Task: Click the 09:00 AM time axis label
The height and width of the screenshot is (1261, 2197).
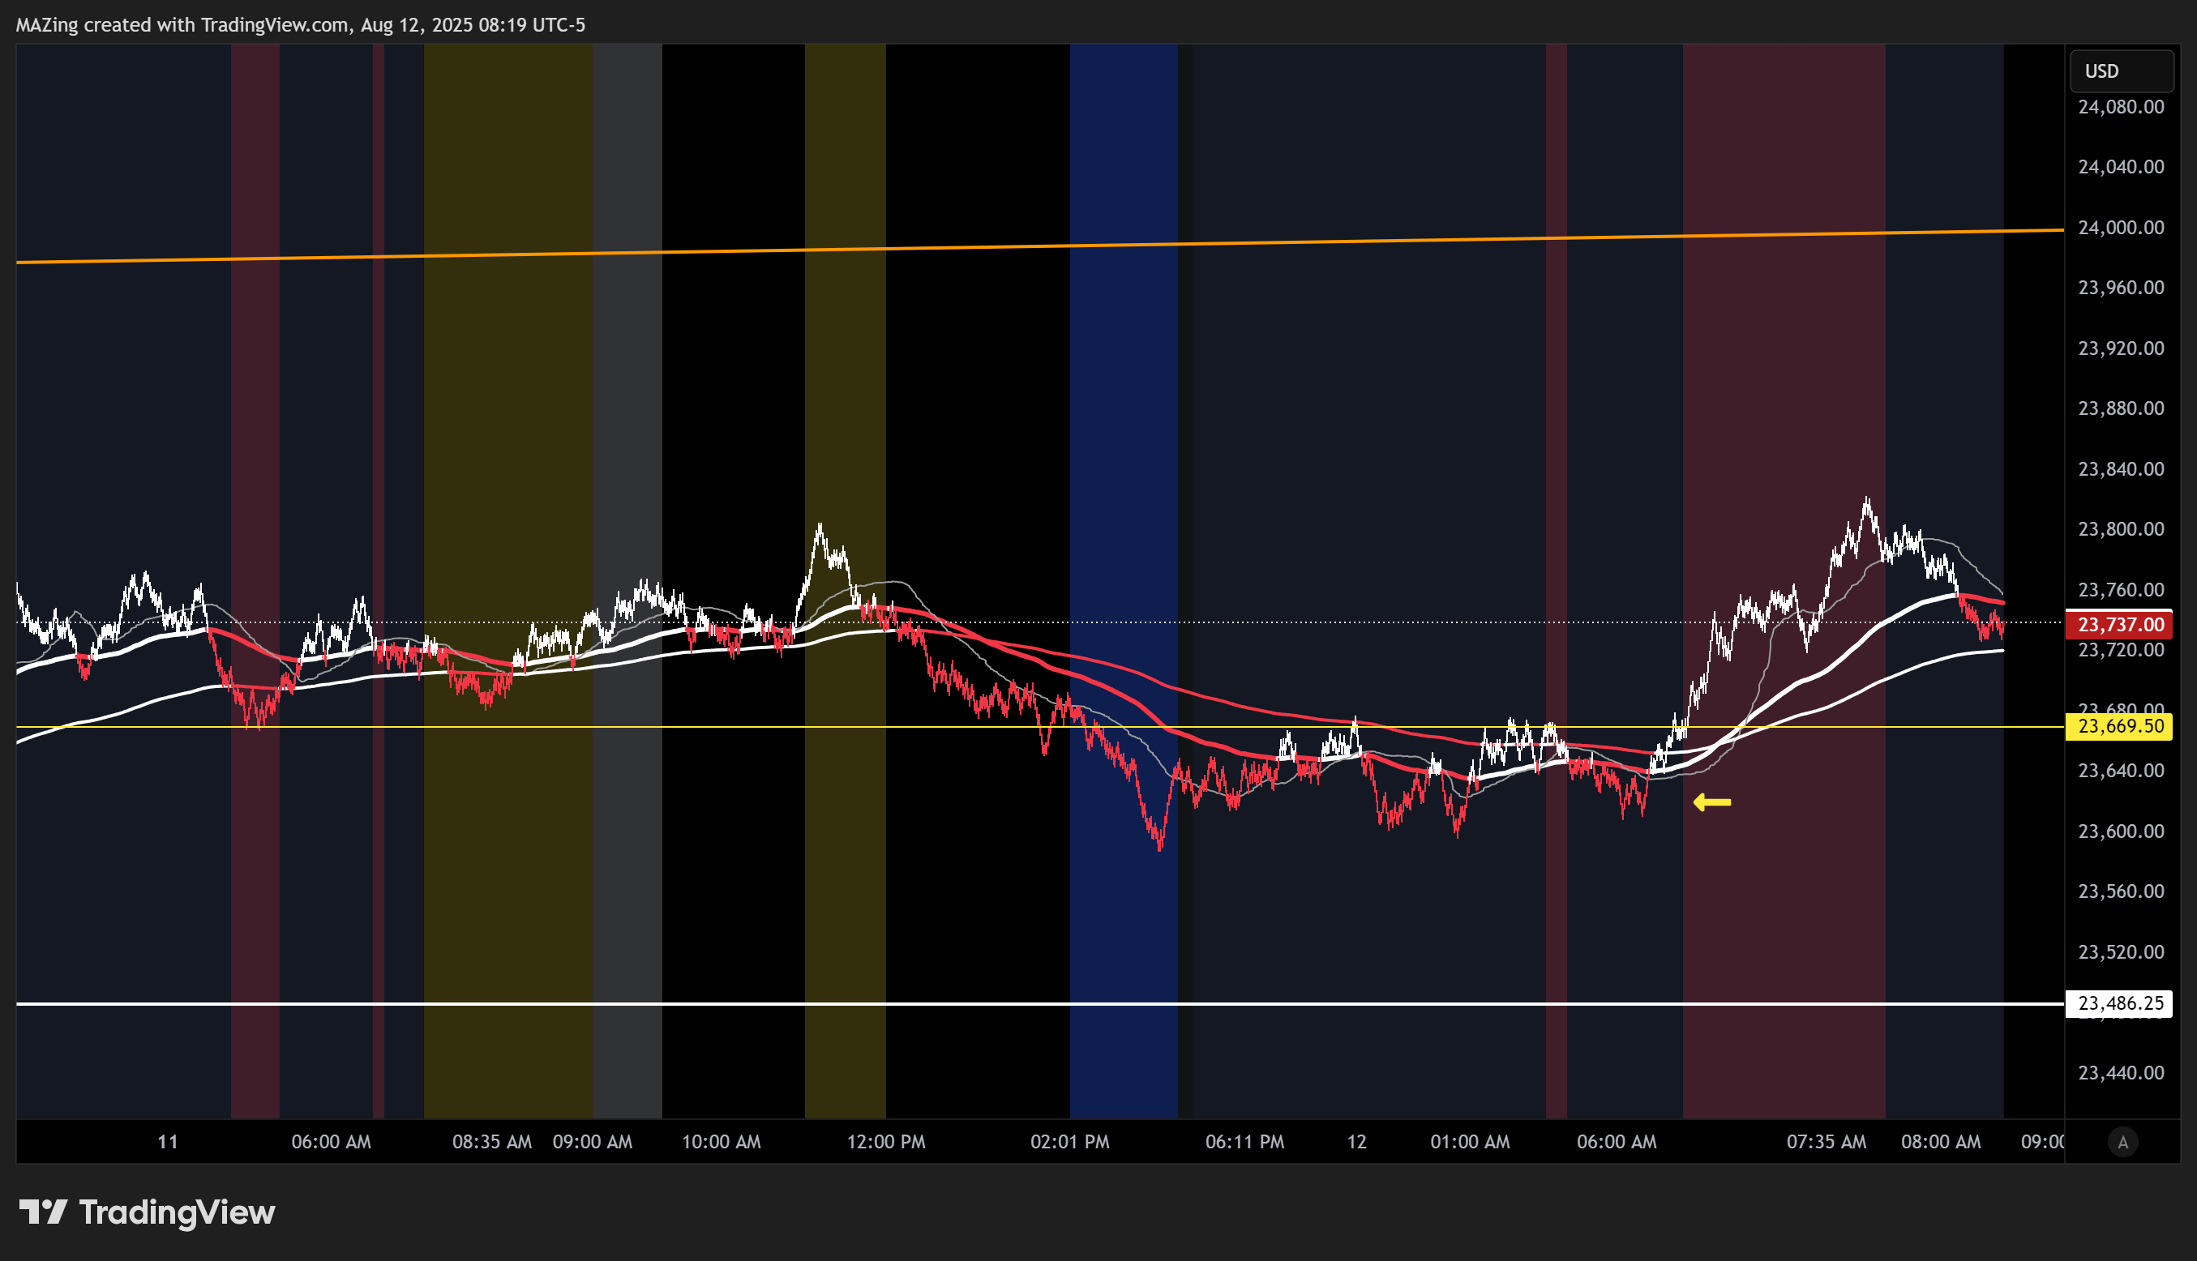Action: [593, 1143]
